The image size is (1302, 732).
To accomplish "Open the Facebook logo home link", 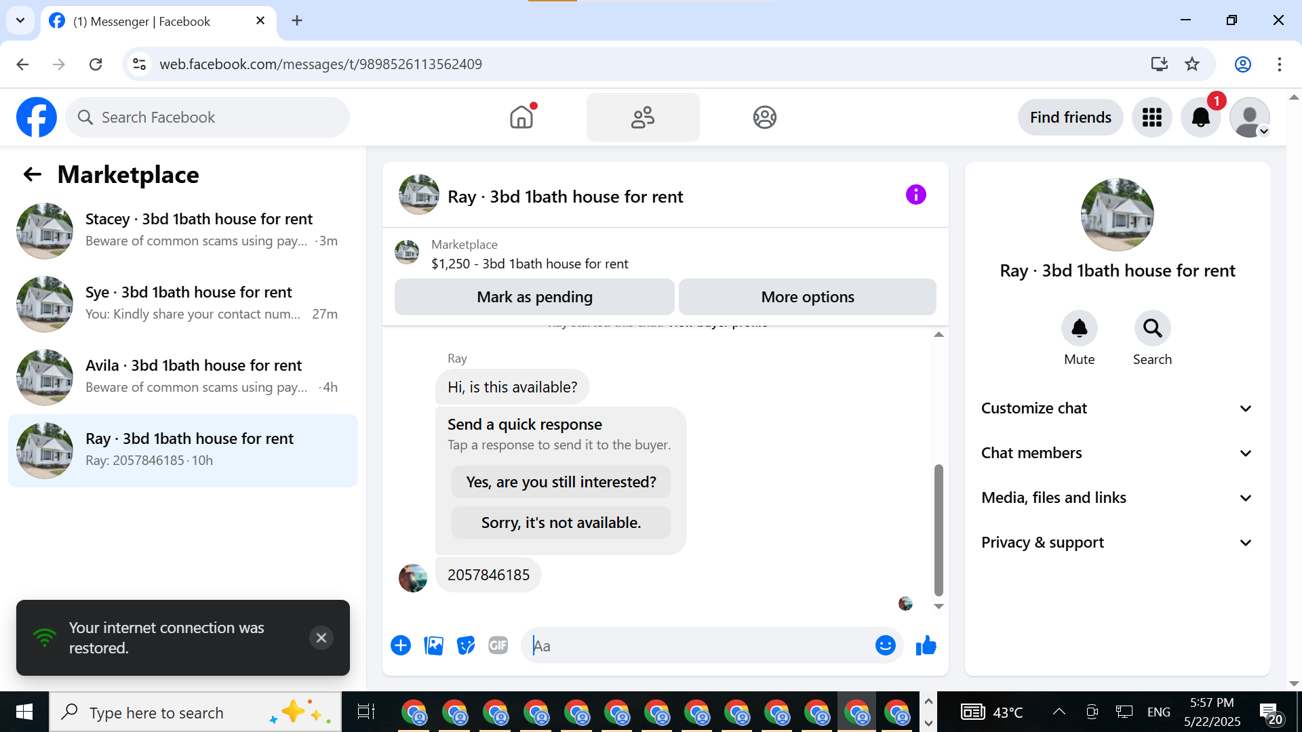I will pyautogui.click(x=37, y=117).
